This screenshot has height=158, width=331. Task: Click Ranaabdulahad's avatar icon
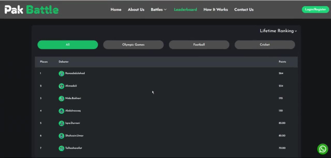pos(62,73)
